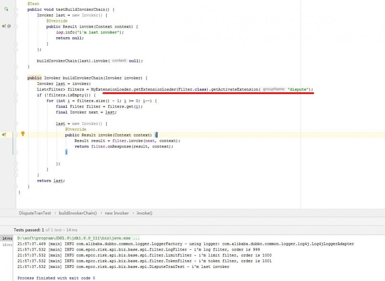
Task: Click 'List<Filter> filters' declaration
Action: 60,89
